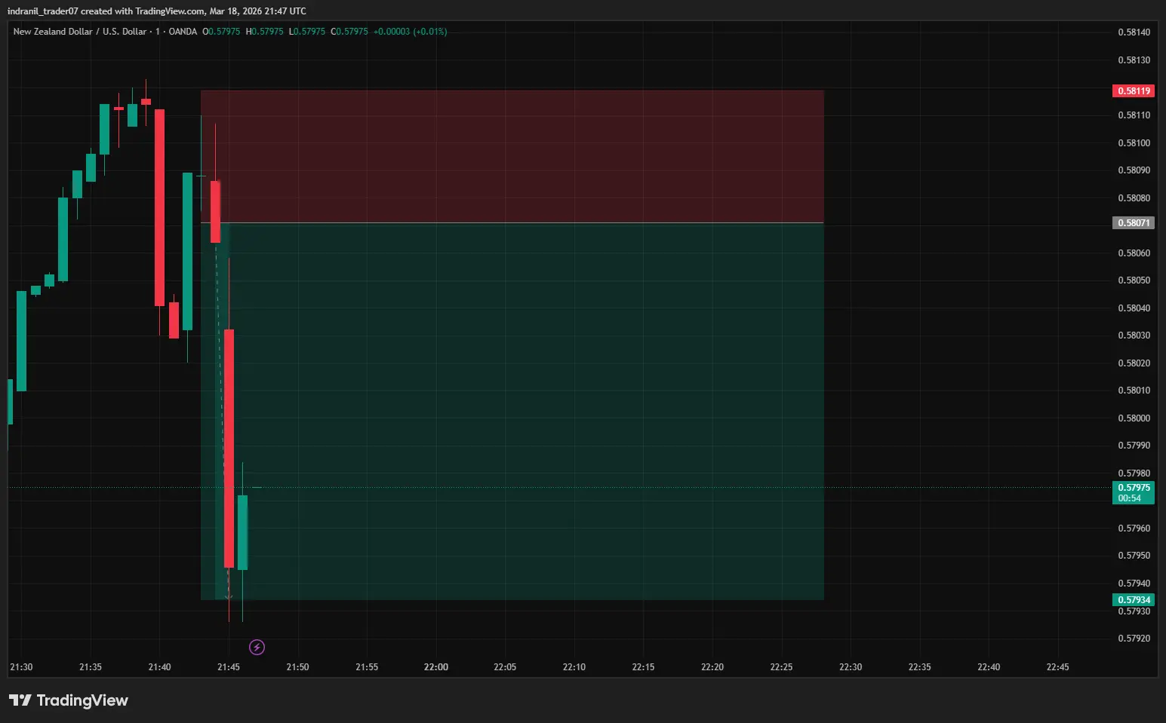Click the 0.58060 price axis label
This screenshot has width=1166, height=723.
pyautogui.click(x=1134, y=253)
